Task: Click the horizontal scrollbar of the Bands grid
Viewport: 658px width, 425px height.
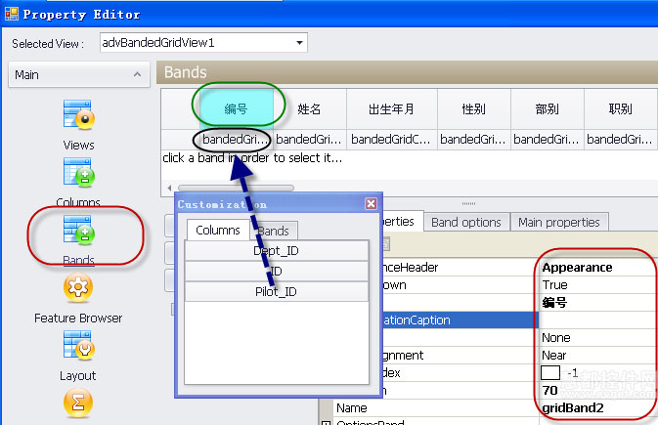Action: [236, 188]
